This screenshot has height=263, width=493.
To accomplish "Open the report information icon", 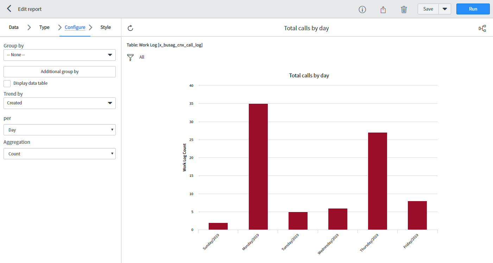I will pyautogui.click(x=362, y=9).
